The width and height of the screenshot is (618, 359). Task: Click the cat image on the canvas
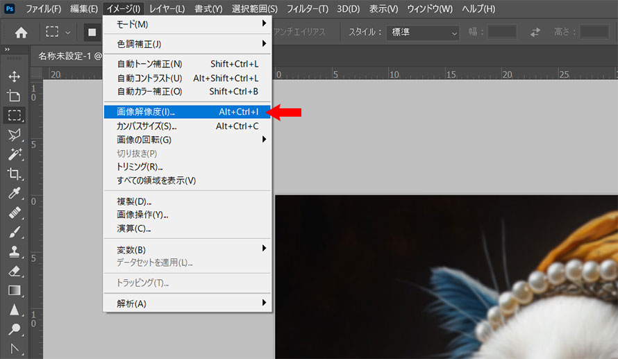446,276
